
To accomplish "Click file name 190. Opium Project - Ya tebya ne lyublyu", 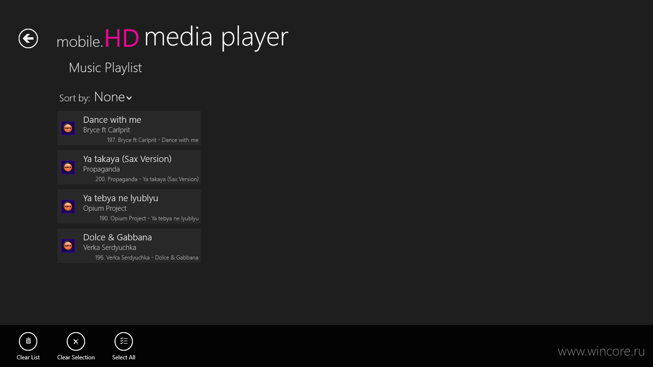I will click(149, 218).
